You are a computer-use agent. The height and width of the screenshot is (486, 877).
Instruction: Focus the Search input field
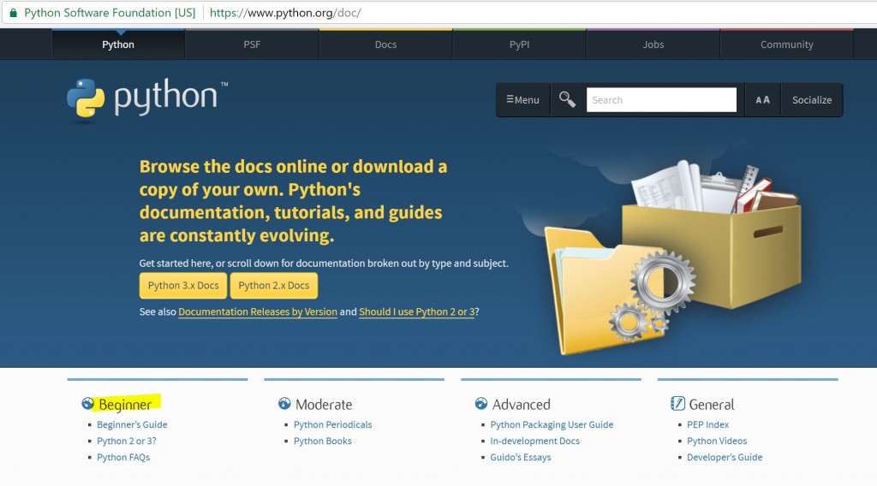pos(661,100)
